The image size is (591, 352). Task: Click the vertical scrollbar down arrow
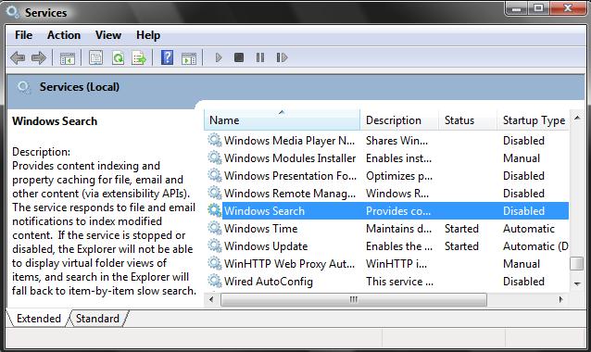(577, 283)
